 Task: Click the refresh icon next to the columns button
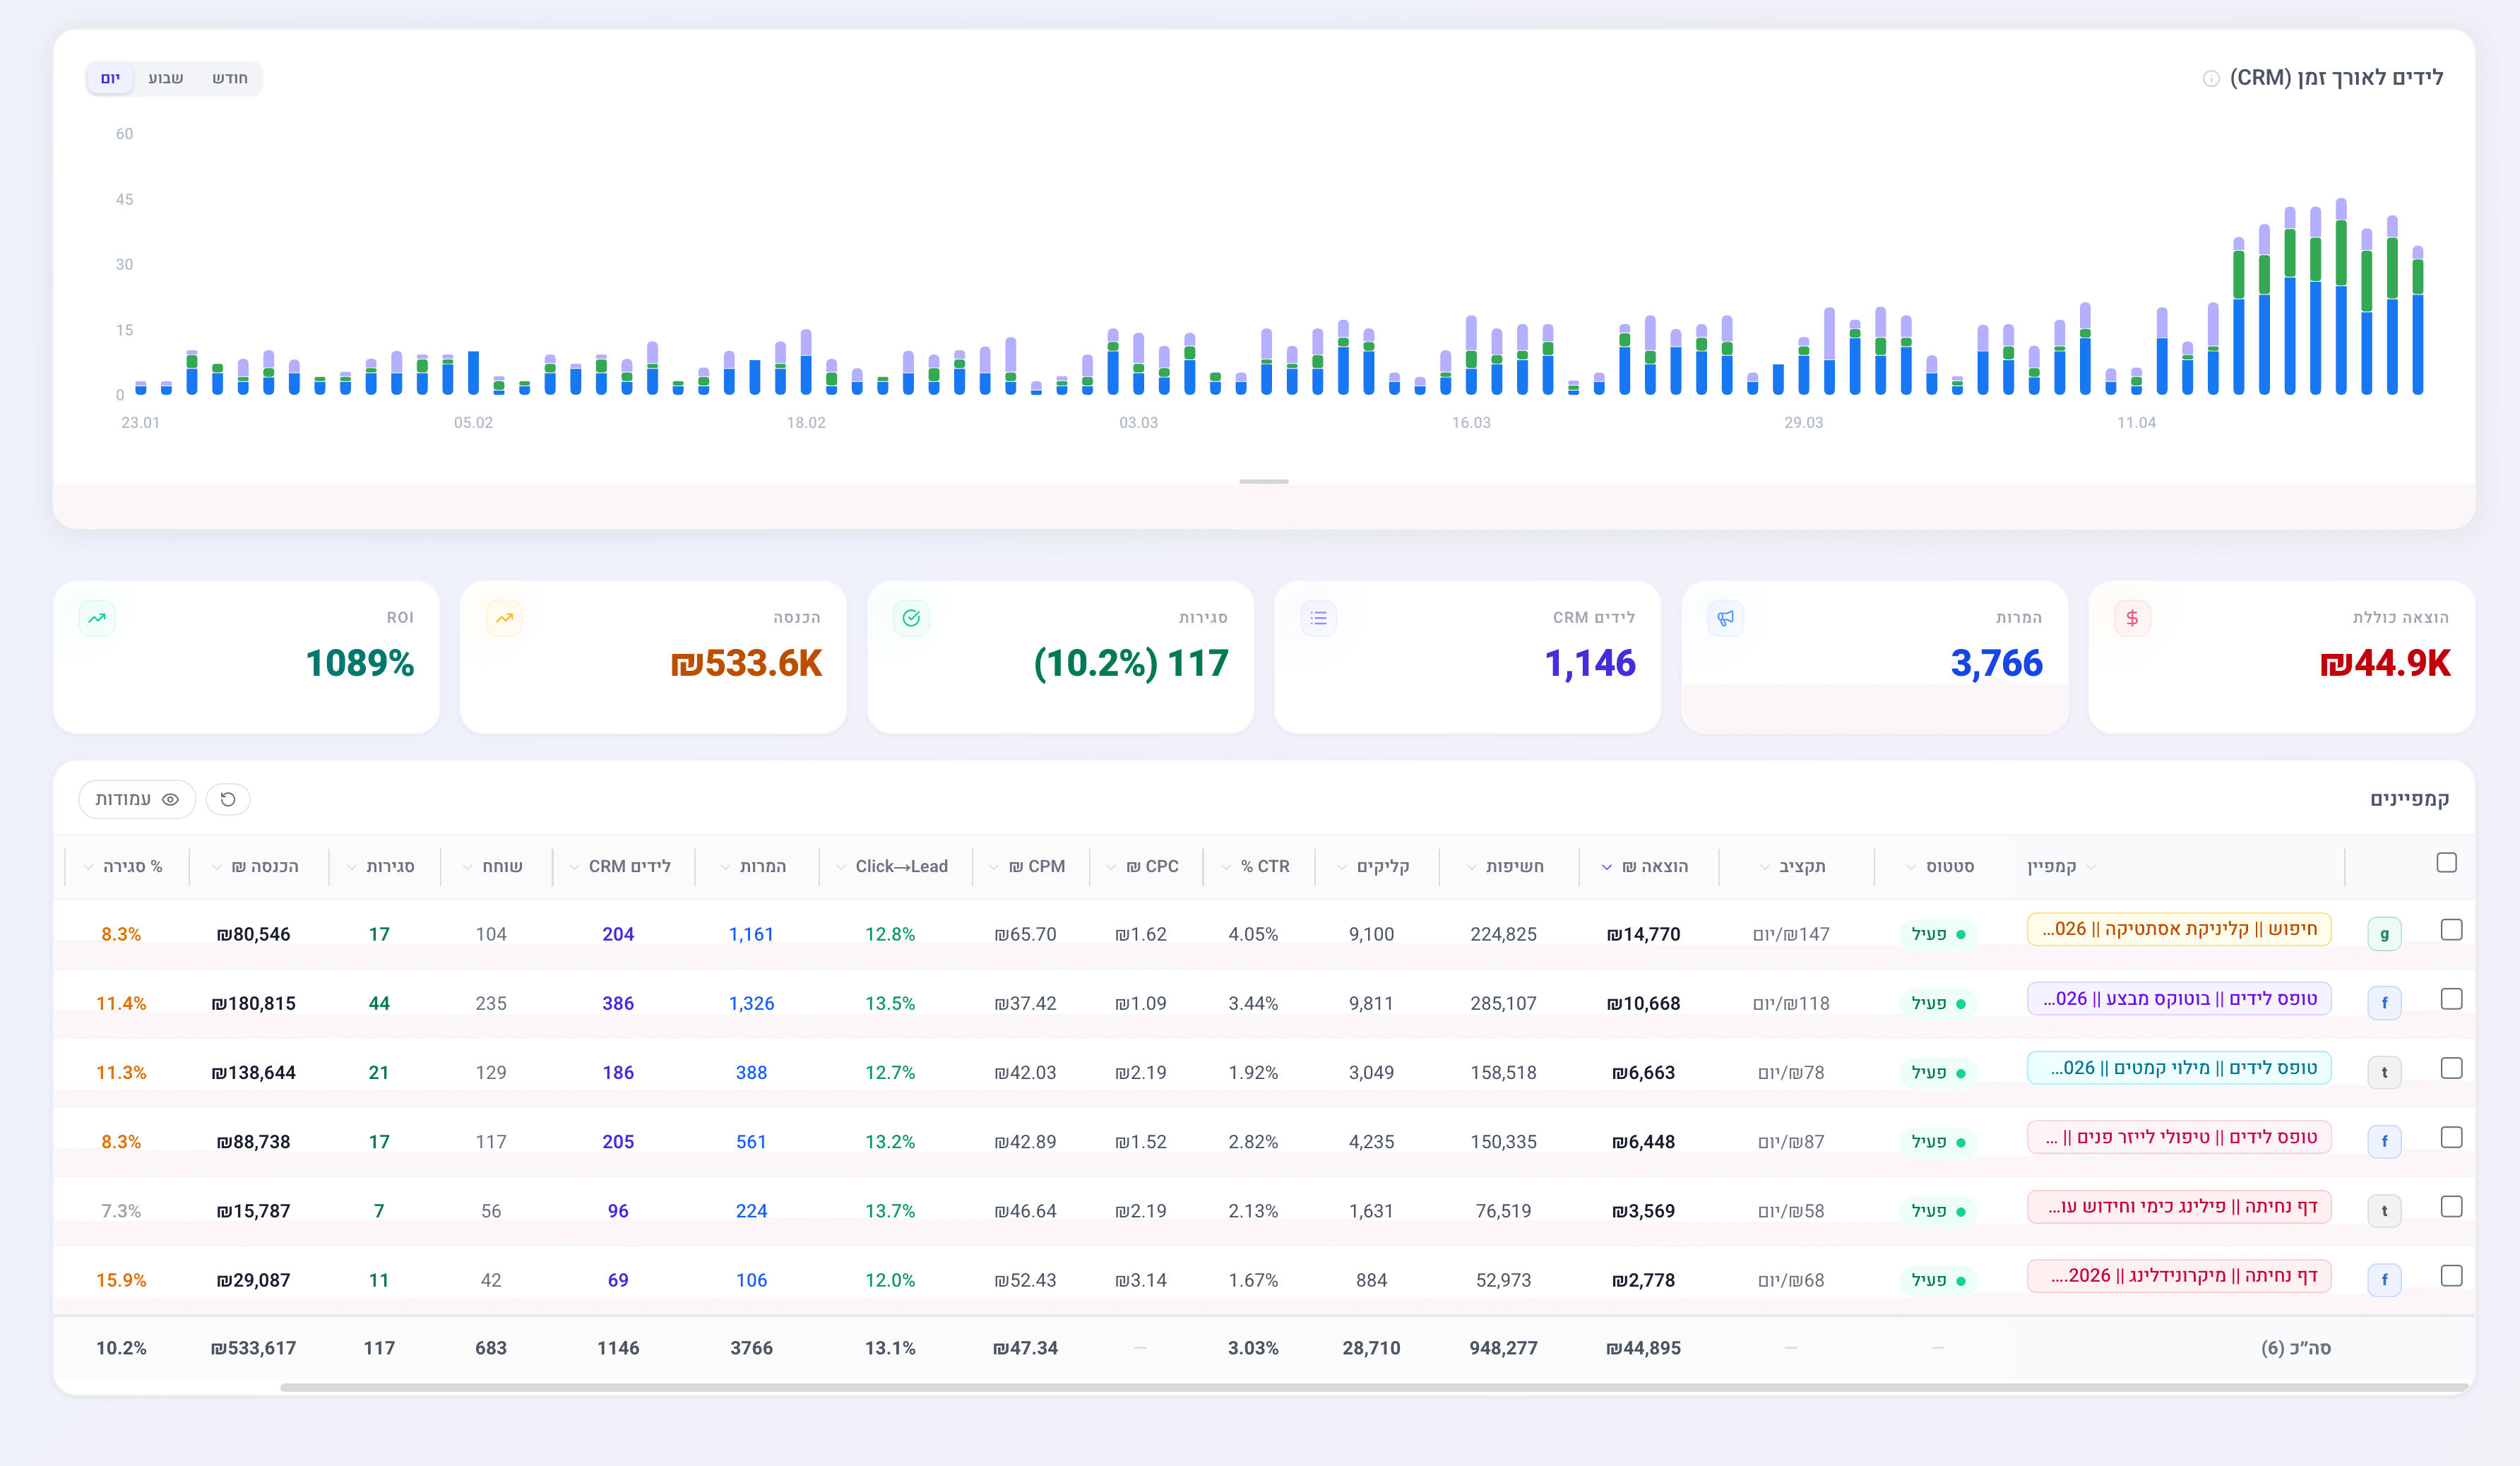(x=228, y=799)
